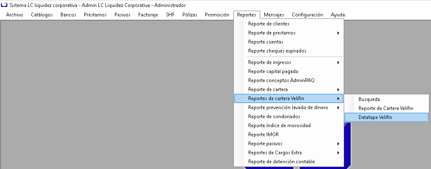Choose Reporte cuentas
The height and width of the screenshot is (169, 431).
(x=289, y=42)
